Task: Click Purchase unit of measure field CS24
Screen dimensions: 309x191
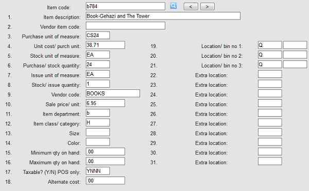Action: 98,35
